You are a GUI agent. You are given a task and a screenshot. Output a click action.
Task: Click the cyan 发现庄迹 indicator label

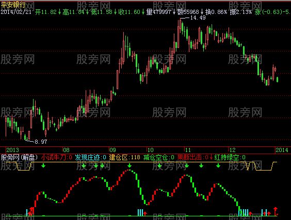click(x=87, y=158)
